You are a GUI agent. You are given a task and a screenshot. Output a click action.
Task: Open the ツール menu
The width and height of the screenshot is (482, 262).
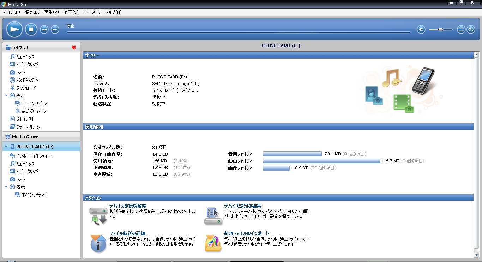tap(91, 12)
